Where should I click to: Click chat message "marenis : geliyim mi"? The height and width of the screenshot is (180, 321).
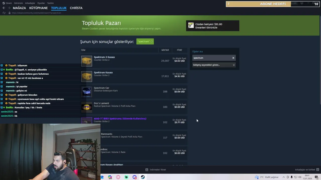(16, 91)
